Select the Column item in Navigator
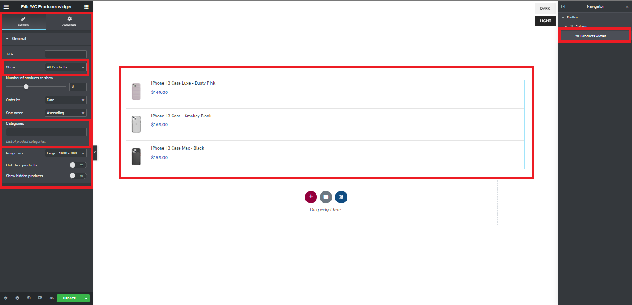 pos(581,26)
